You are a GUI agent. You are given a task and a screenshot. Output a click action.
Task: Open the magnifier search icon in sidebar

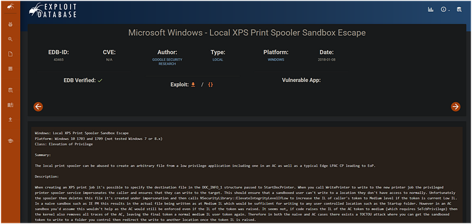(10, 39)
